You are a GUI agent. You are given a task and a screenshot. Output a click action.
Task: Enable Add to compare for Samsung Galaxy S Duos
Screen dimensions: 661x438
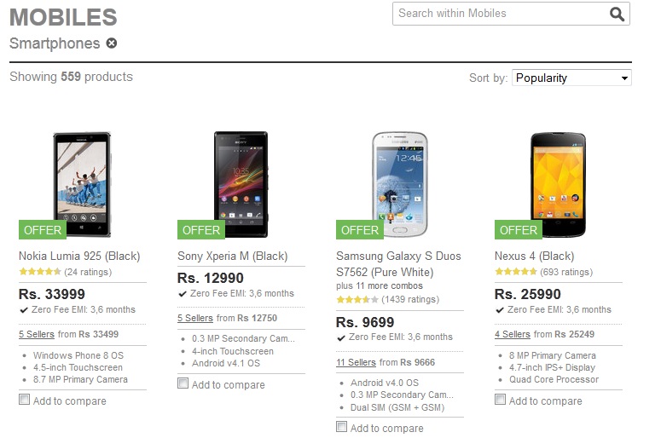coord(342,427)
